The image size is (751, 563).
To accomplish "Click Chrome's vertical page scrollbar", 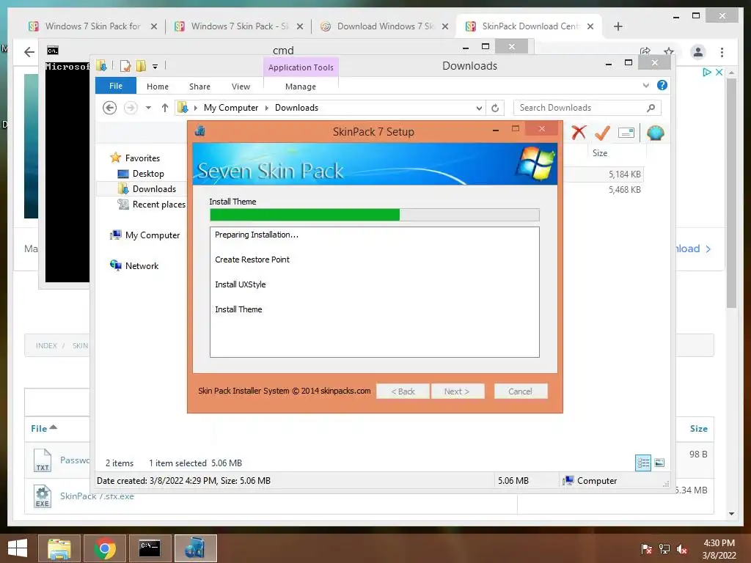I will 731,193.
